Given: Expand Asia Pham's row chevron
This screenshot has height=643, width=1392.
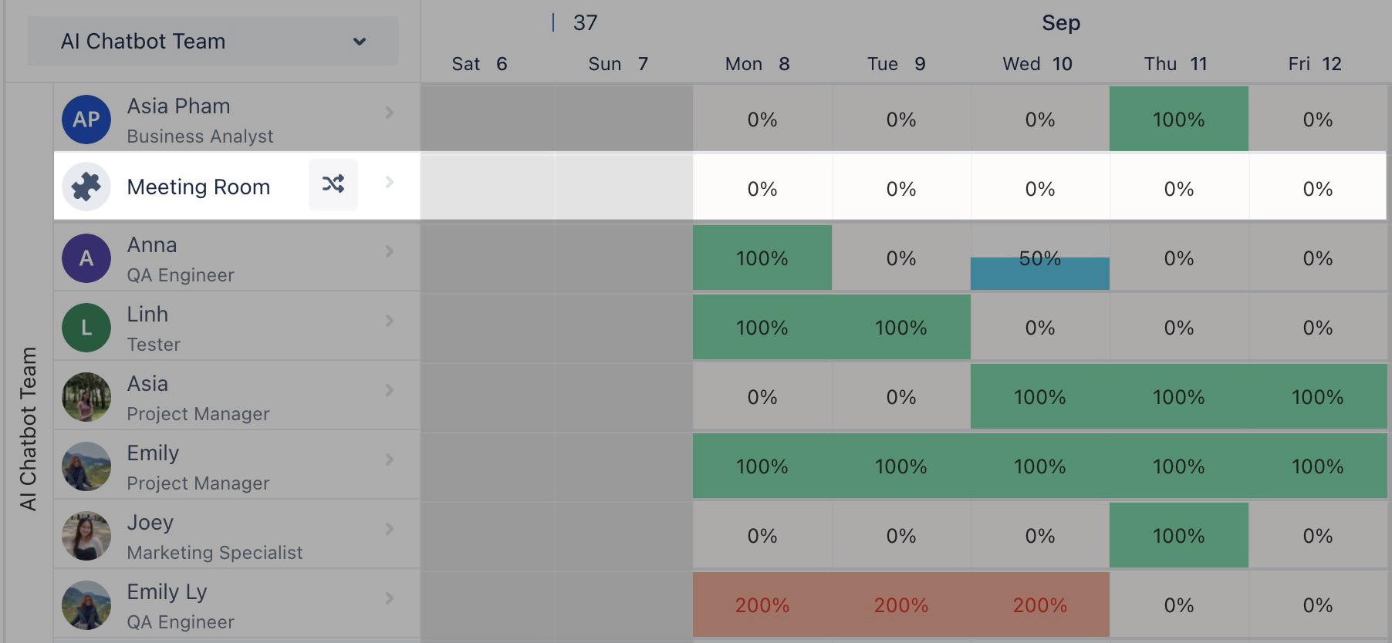Looking at the screenshot, I should 390,113.
